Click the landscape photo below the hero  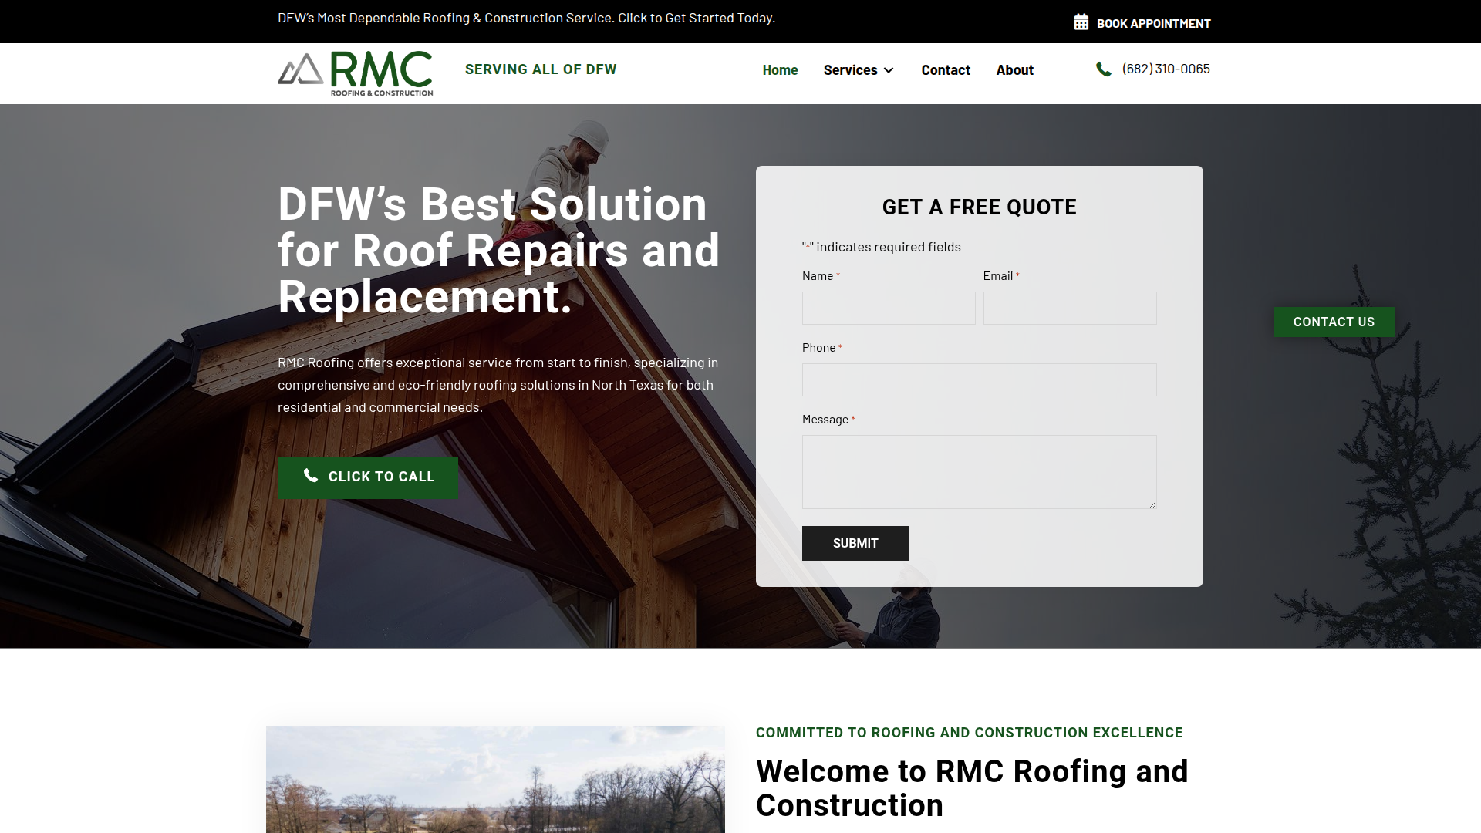click(495, 779)
